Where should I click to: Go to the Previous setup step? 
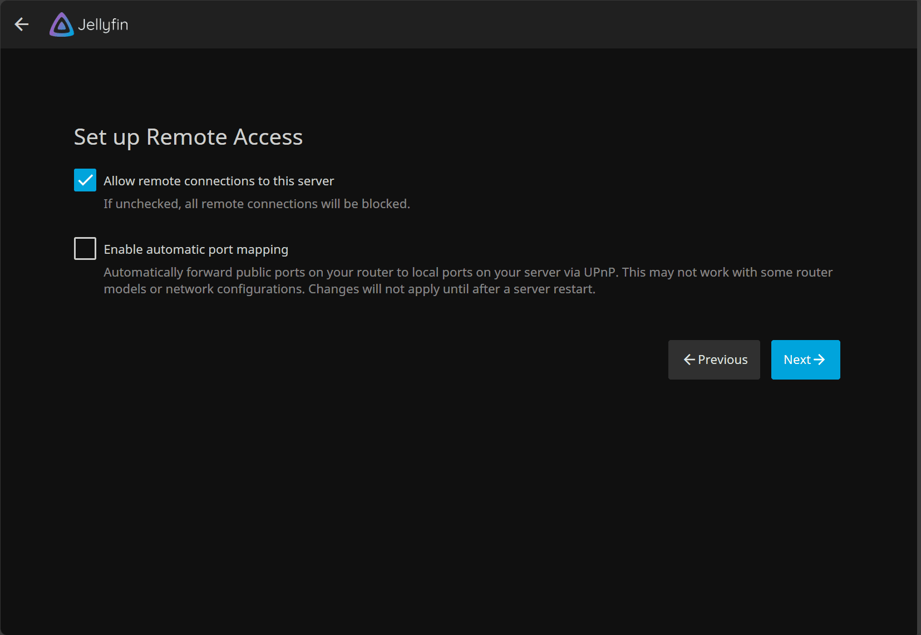coord(714,360)
